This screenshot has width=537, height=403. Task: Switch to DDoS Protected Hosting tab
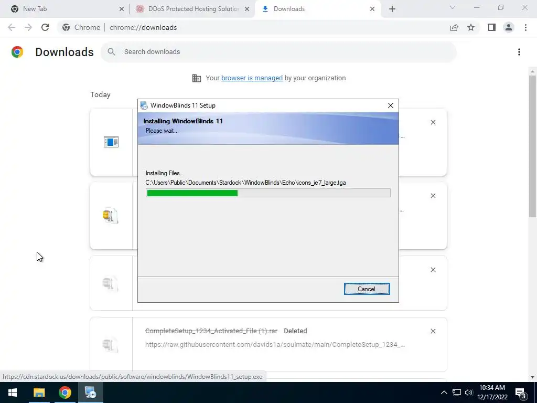[x=193, y=9]
